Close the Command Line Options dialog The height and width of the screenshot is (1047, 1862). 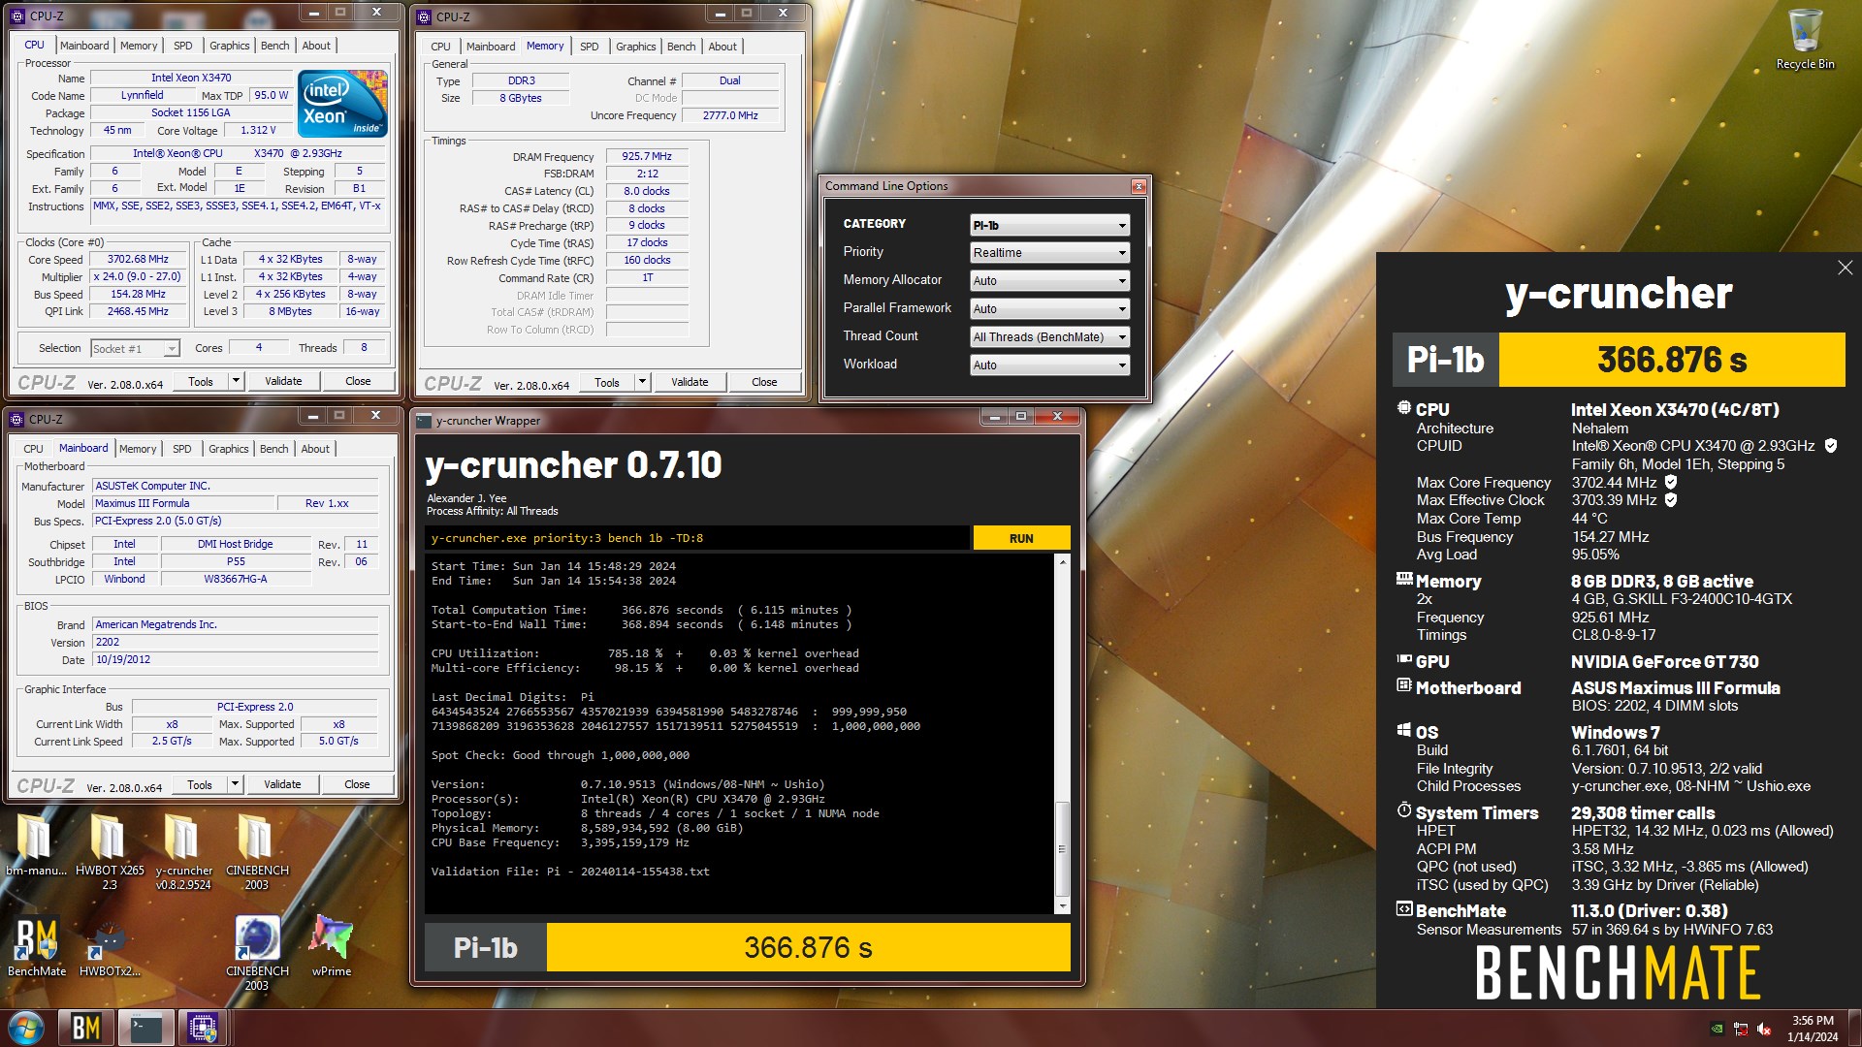point(1139,186)
